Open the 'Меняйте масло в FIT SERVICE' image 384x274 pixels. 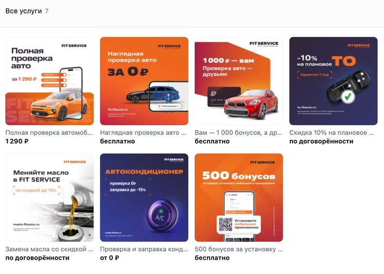49,197
